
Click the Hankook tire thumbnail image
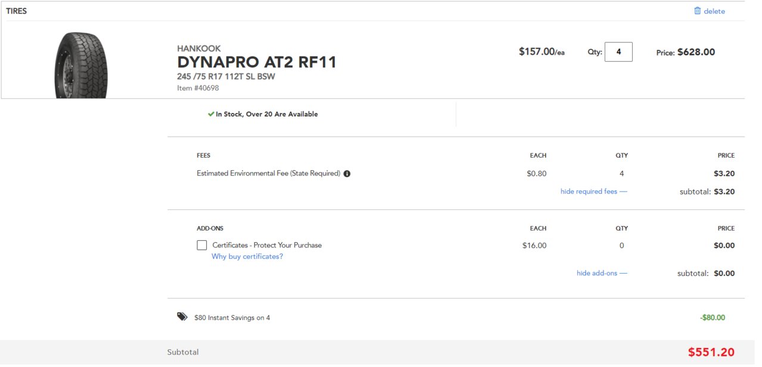coord(80,65)
